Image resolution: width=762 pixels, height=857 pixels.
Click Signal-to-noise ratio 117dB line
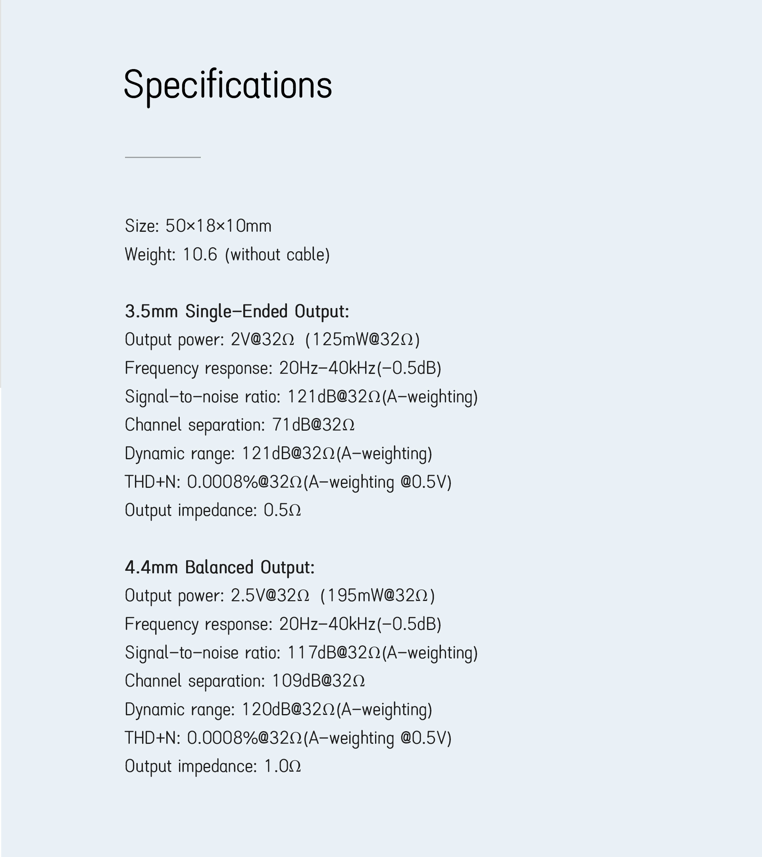pyautogui.click(x=301, y=653)
